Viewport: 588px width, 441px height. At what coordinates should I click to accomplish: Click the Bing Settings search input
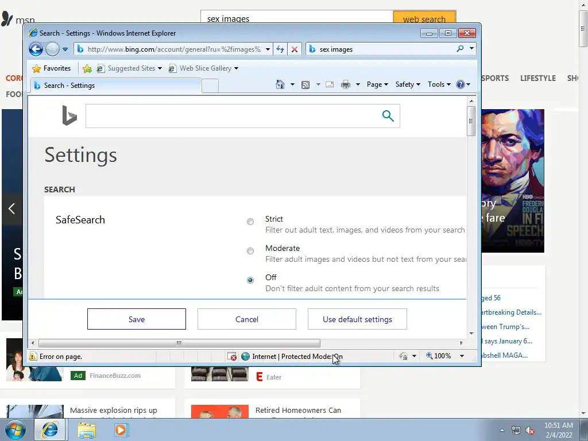[233, 116]
